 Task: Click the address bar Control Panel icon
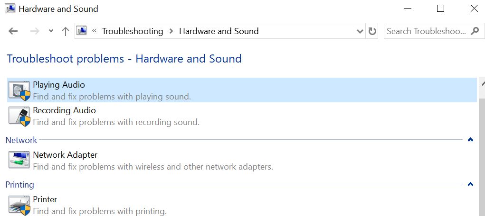pos(82,30)
